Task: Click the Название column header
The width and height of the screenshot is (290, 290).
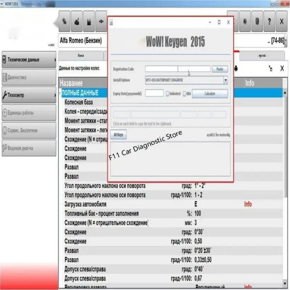Action: (x=71, y=83)
